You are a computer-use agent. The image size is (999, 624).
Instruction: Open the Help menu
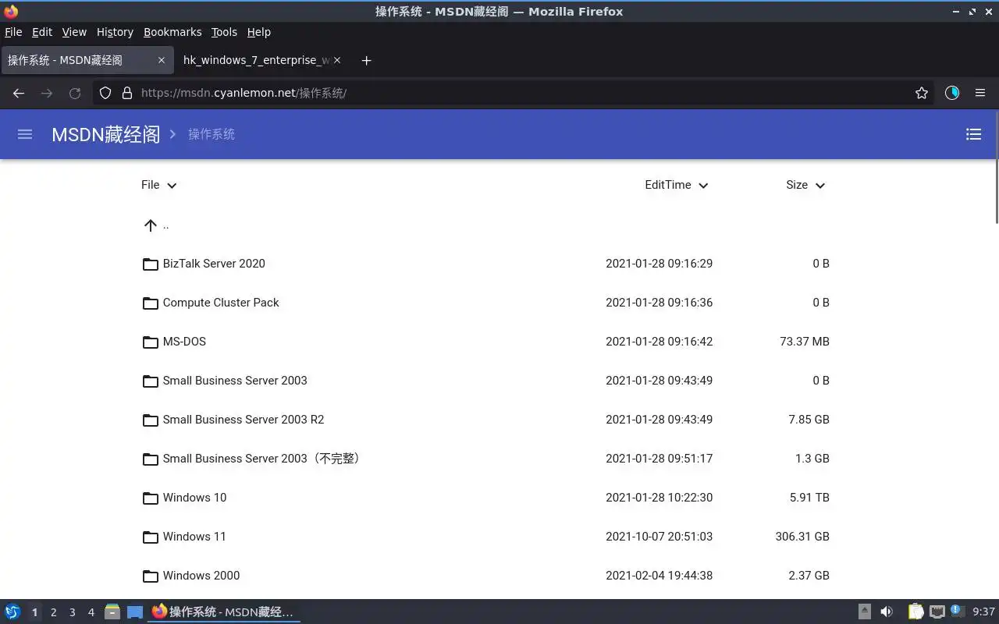click(259, 32)
